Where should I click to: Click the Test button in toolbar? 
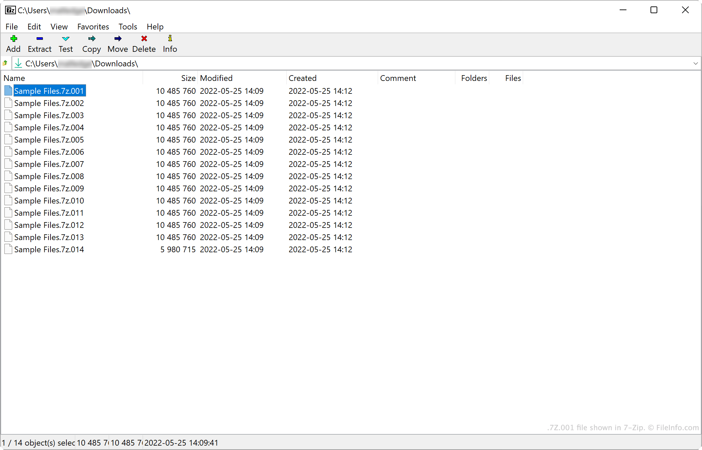coord(65,43)
